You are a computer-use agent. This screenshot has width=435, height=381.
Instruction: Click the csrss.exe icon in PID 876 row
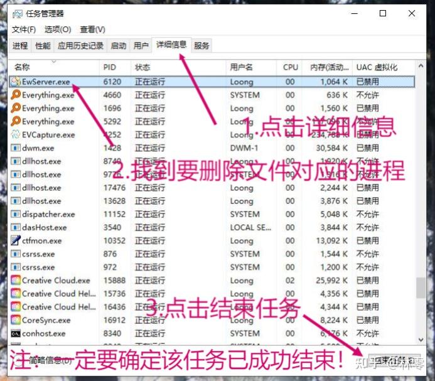[x=16, y=254]
